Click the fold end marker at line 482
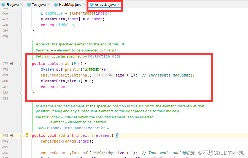This screenshot has height=158, width=248. [x=22, y=93]
